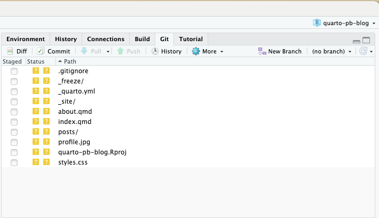Viewport: 379px width, 218px height.
Task: Open the Pull options dropdown arrow
Action: [108, 51]
